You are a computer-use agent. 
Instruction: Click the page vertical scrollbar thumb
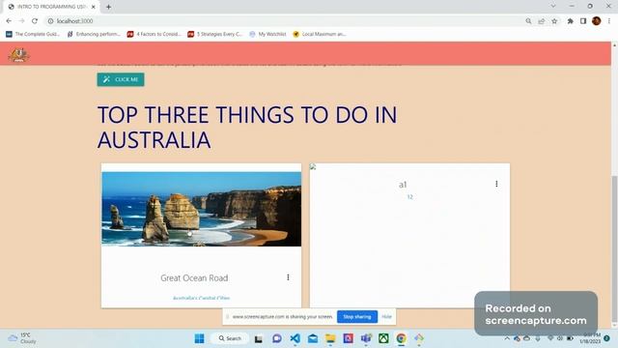pos(614,248)
